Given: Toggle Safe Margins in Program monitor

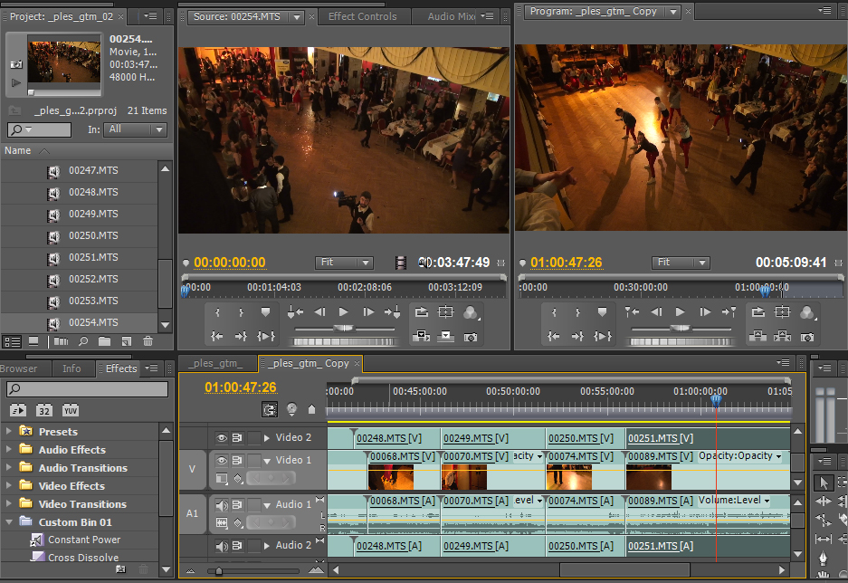Looking at the screenshot, I should (x=782, y=312).
